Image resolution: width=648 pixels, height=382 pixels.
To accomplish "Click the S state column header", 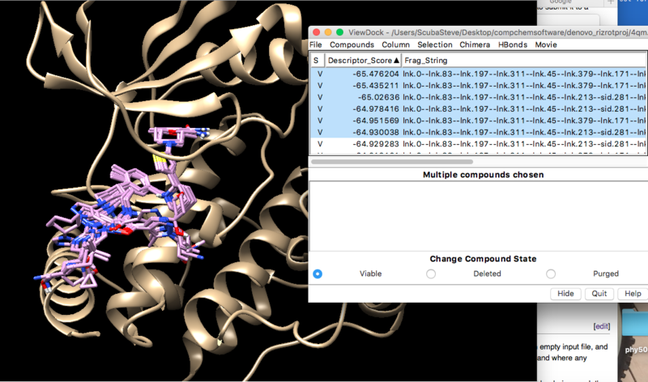I will tap(317, 60).
